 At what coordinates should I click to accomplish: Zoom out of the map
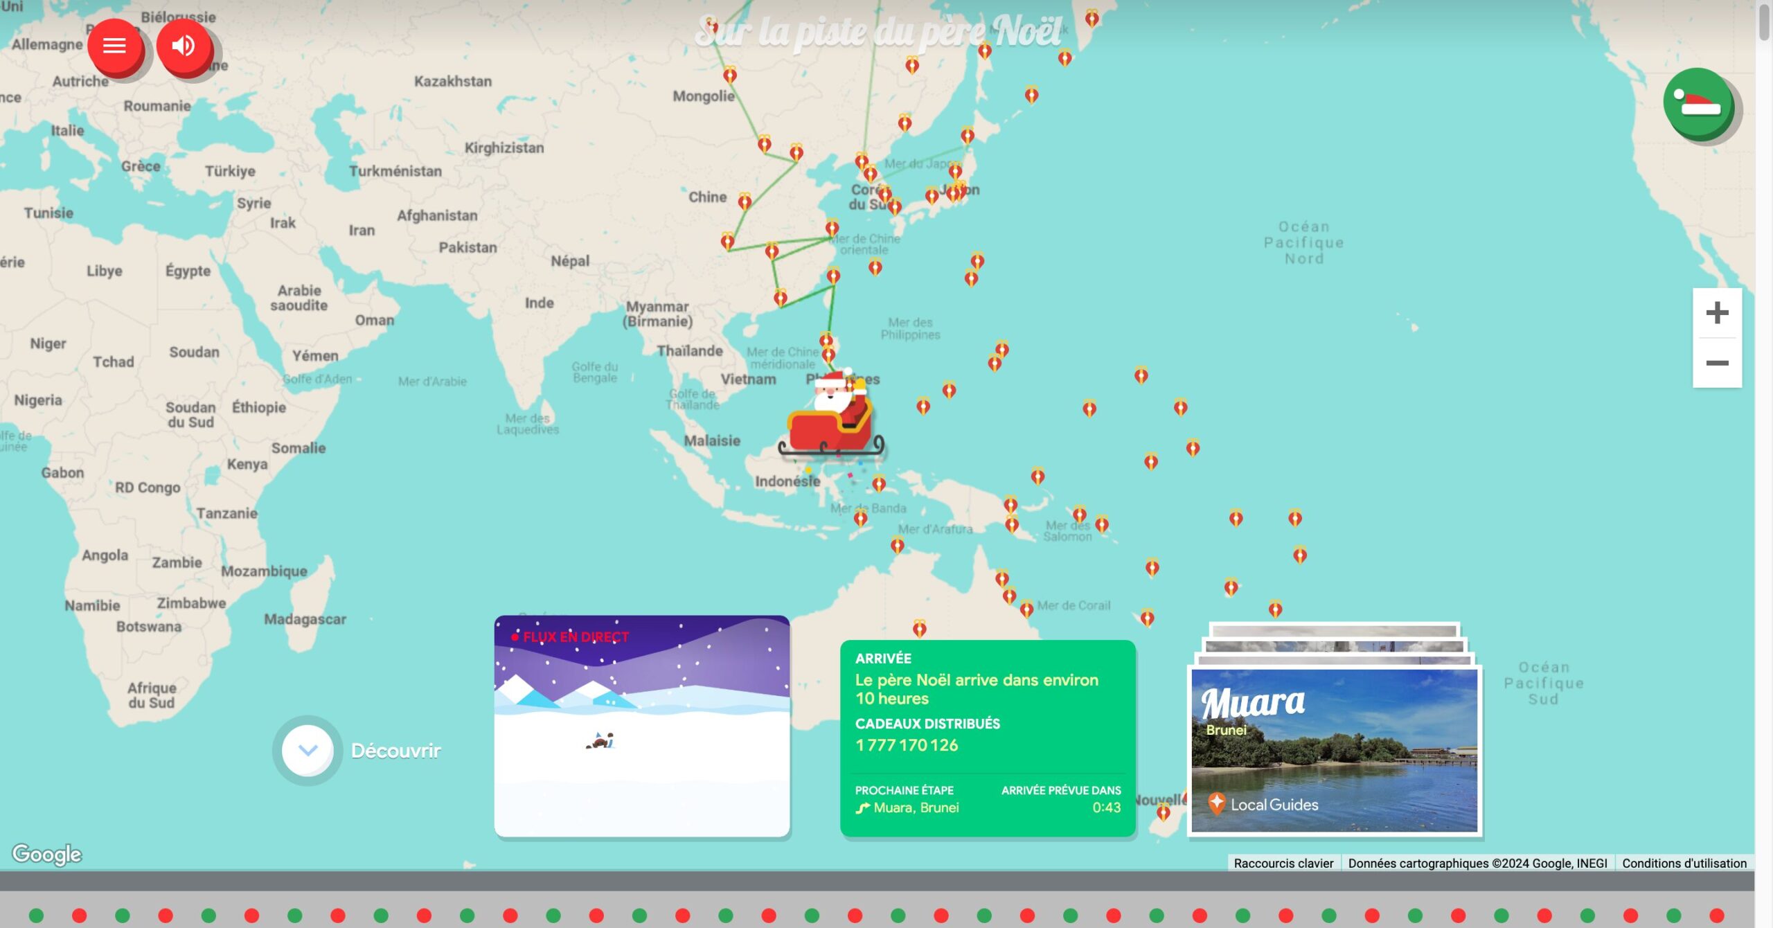(1717, 363)
